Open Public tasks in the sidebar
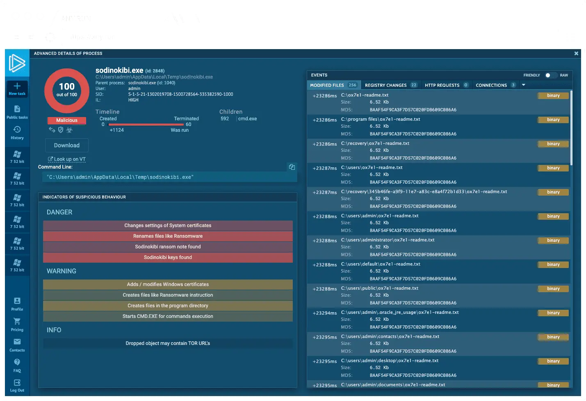586x401 pixels. click(x=17, y=109)
